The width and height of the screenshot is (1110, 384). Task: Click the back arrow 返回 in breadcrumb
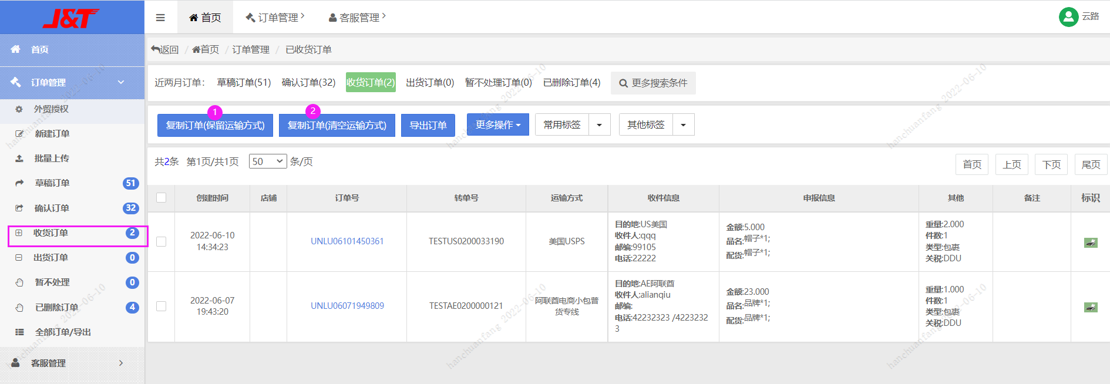click(x=165, y=49)
